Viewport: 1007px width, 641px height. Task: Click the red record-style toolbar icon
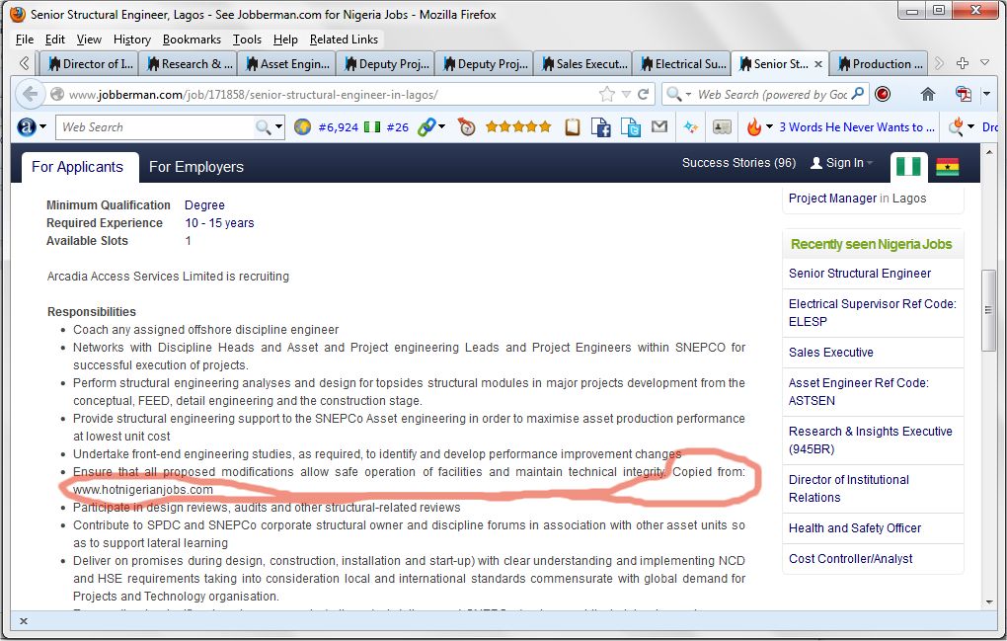883,95
